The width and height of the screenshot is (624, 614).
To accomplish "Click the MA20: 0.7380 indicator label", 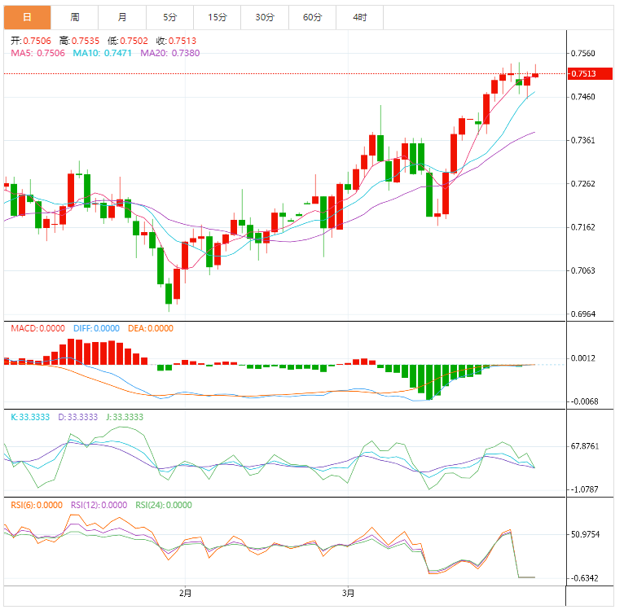I will [169, 53].
